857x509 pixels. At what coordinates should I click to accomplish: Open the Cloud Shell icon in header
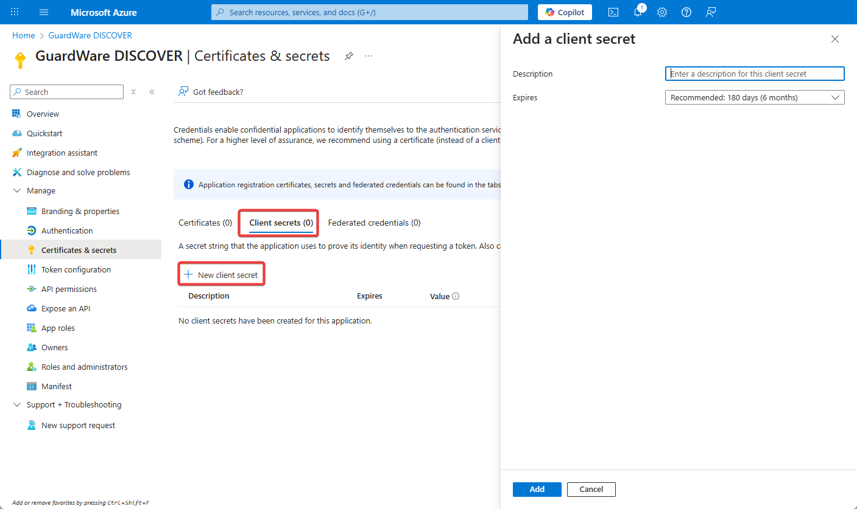pos(613,12)
